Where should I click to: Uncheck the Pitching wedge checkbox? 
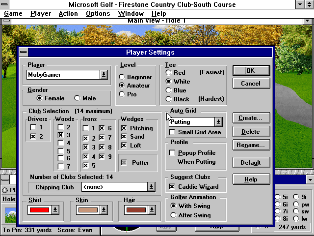124,128
